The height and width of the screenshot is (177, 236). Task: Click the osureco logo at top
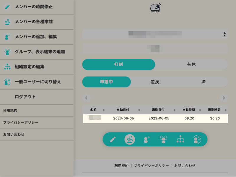155,8
